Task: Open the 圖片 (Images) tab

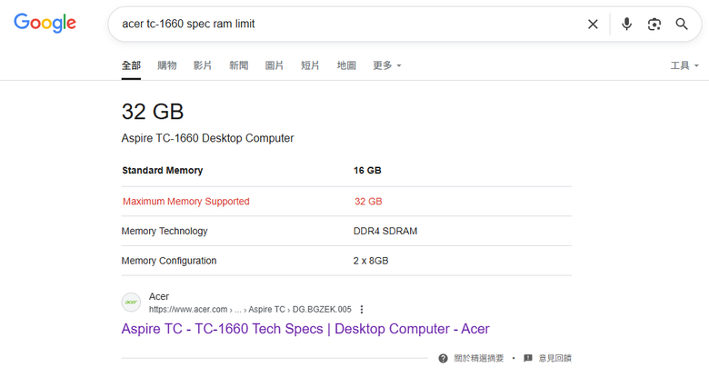Action: [274, 65]
